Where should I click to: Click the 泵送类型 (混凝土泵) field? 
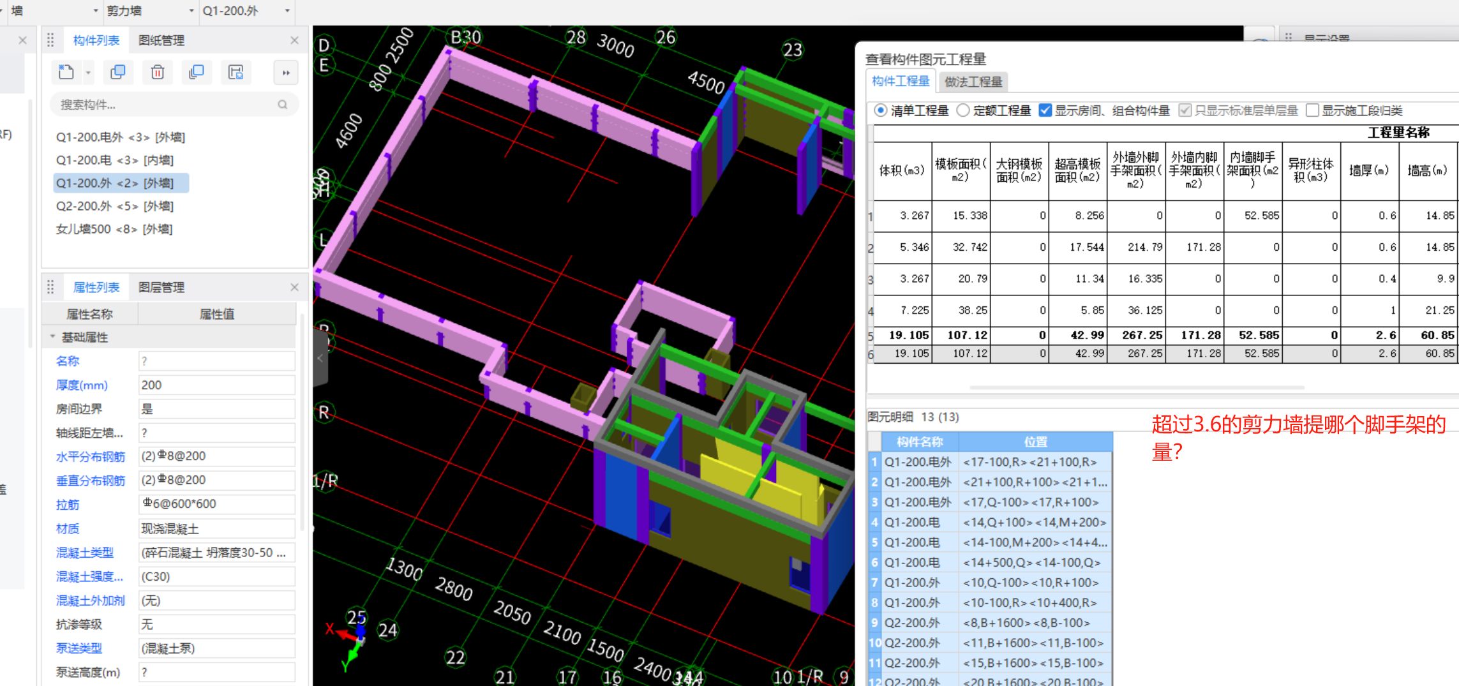tap(217, 648)
